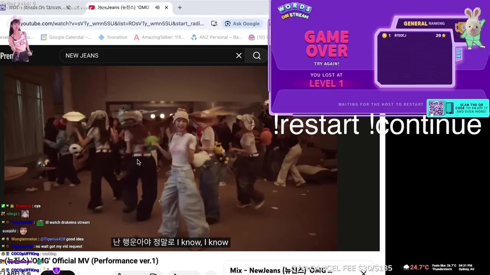Screen dimensions: 490x275
Task: Click the 29 star score
Action: click(441, 36)
